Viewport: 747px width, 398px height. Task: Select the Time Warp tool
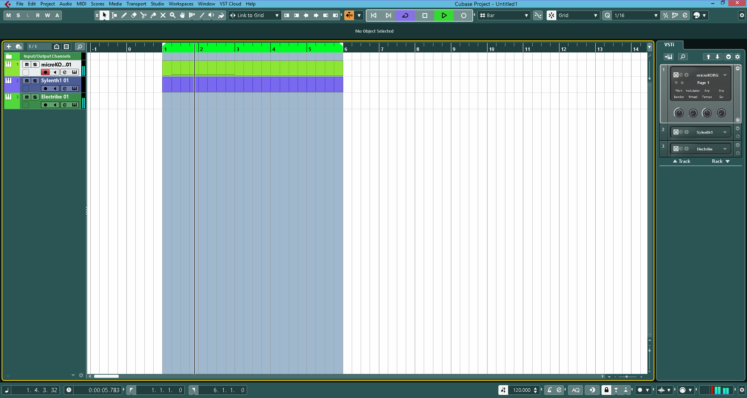(x=192, y=15)
